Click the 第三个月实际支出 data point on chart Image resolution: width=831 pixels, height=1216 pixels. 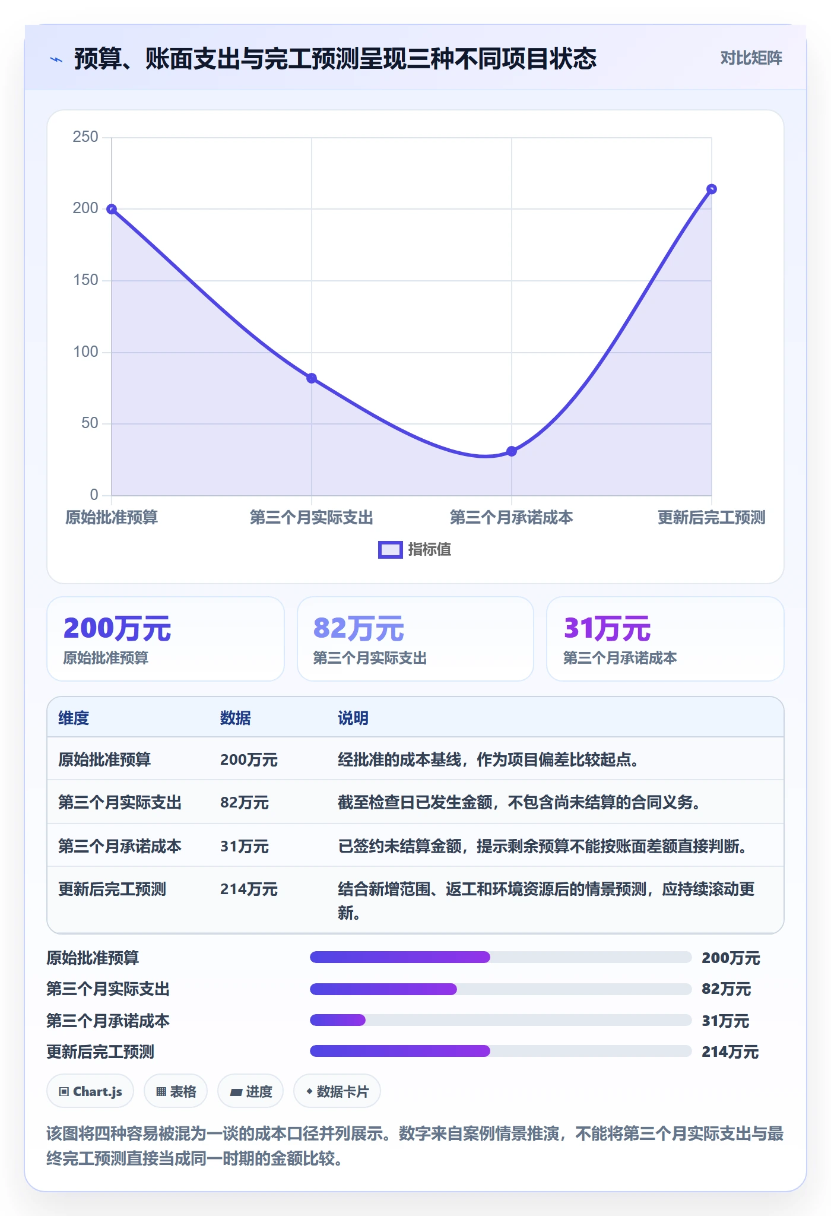coord(312,378)
